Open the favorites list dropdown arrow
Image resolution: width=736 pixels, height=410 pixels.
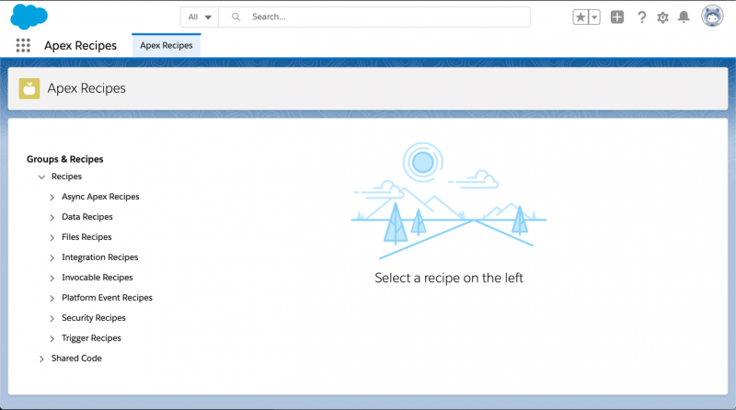(x=594, y=17)
